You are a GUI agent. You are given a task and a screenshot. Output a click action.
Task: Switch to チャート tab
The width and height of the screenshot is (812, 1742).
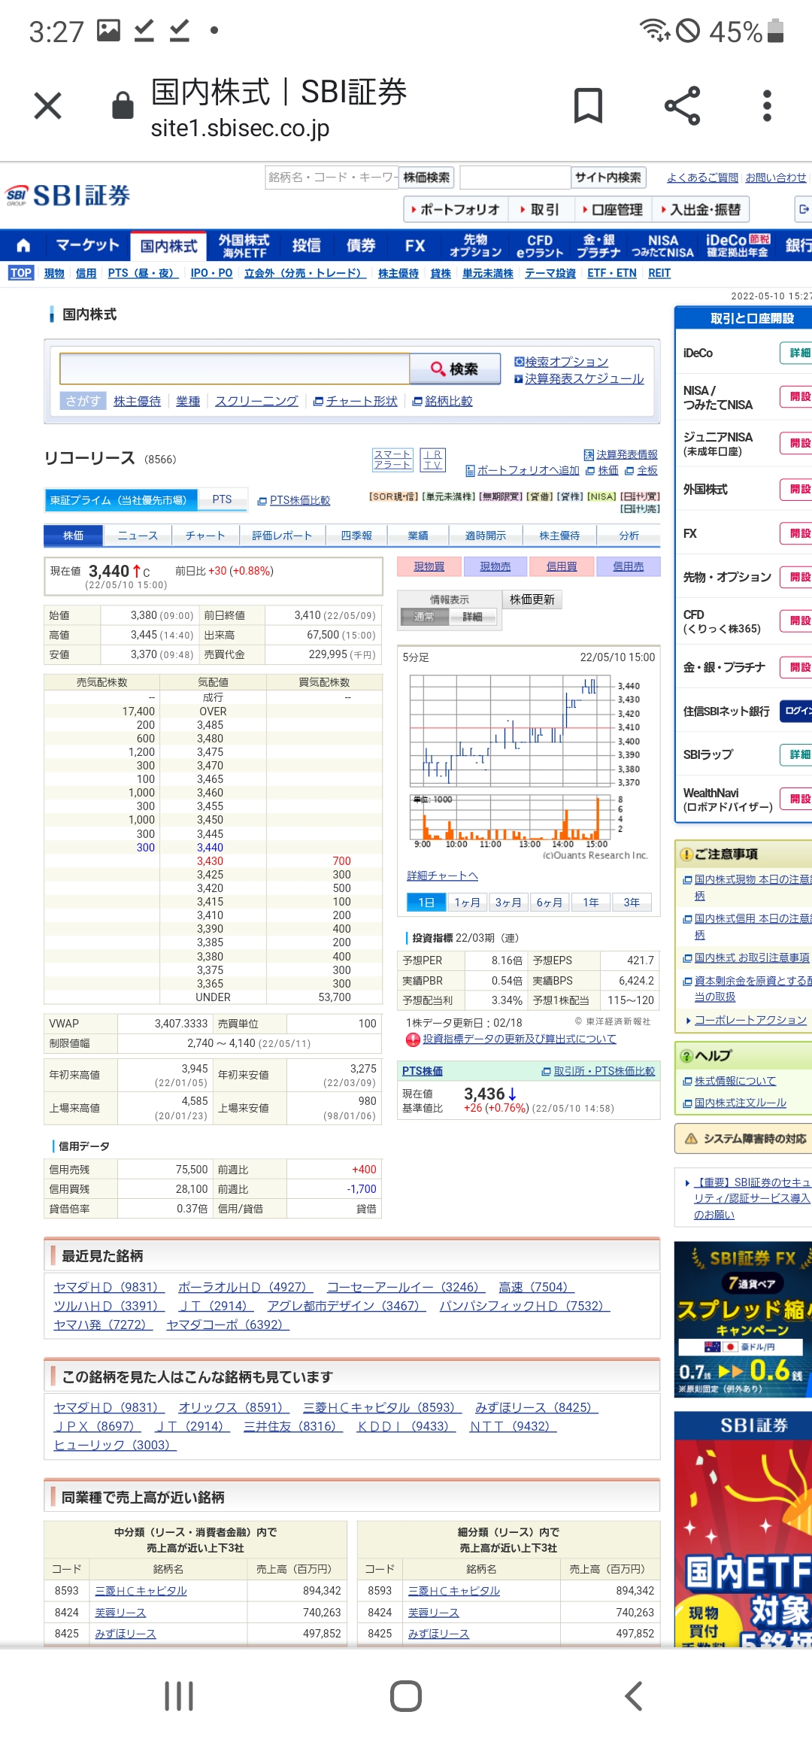(205, 536)
